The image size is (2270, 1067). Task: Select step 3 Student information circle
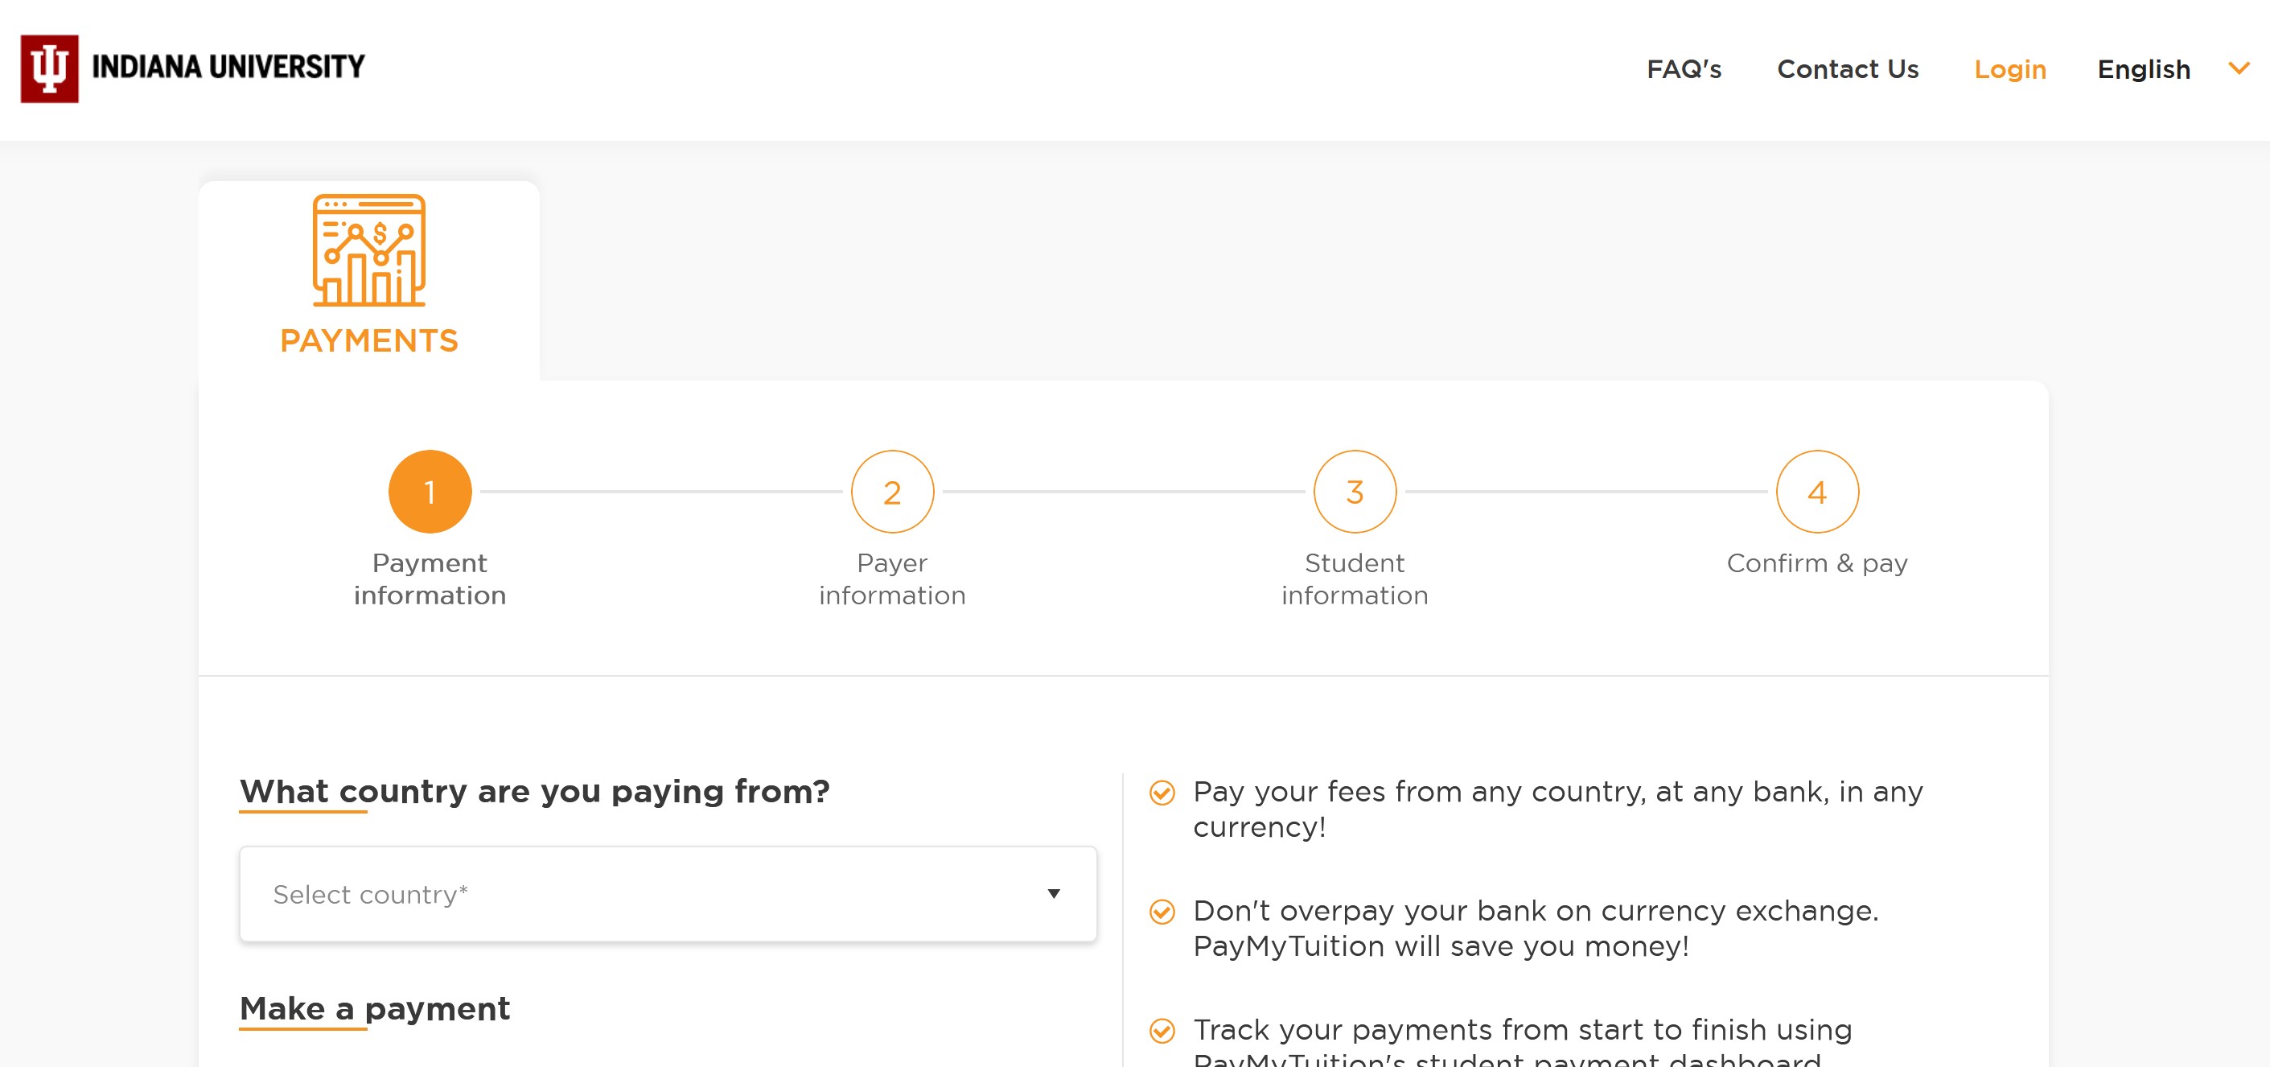pos(1355,492)
